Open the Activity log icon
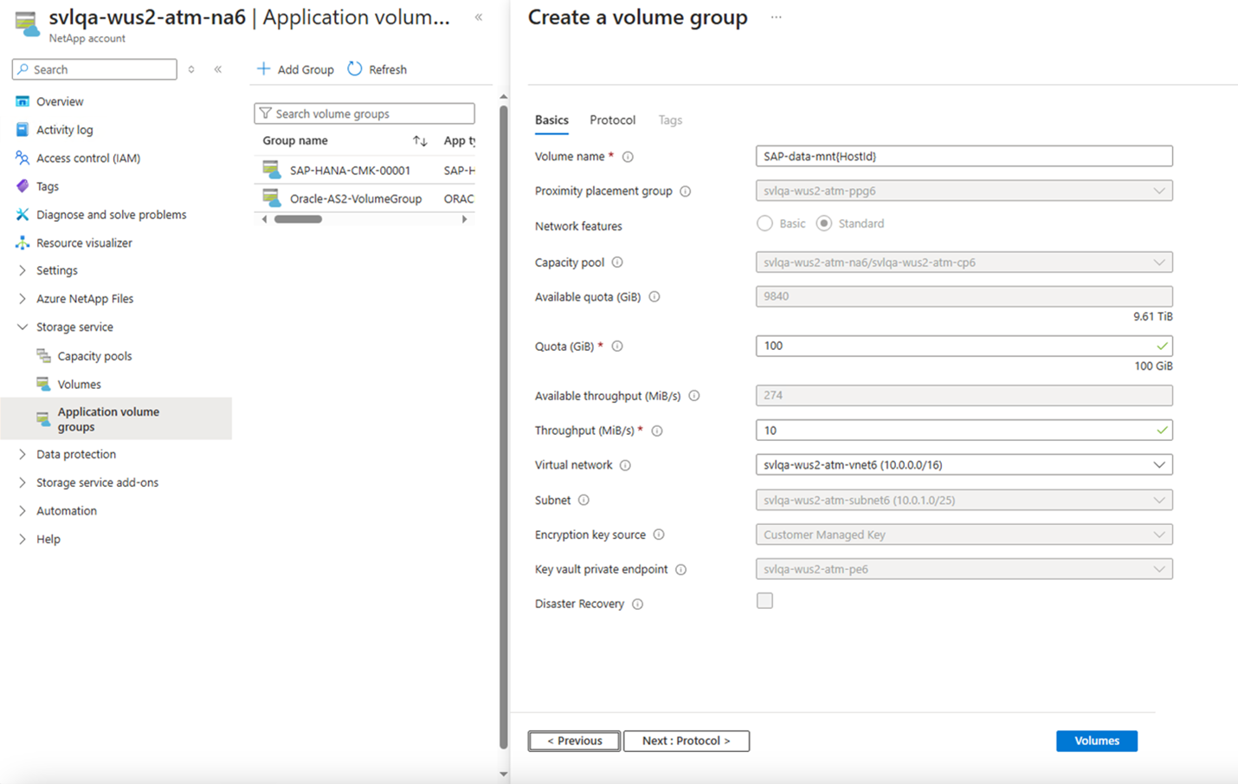 pyautogui.click(x=23, y=130)
